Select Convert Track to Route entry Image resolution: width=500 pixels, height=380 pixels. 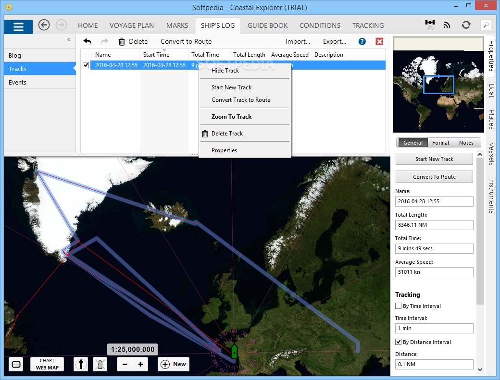point(245,100)
